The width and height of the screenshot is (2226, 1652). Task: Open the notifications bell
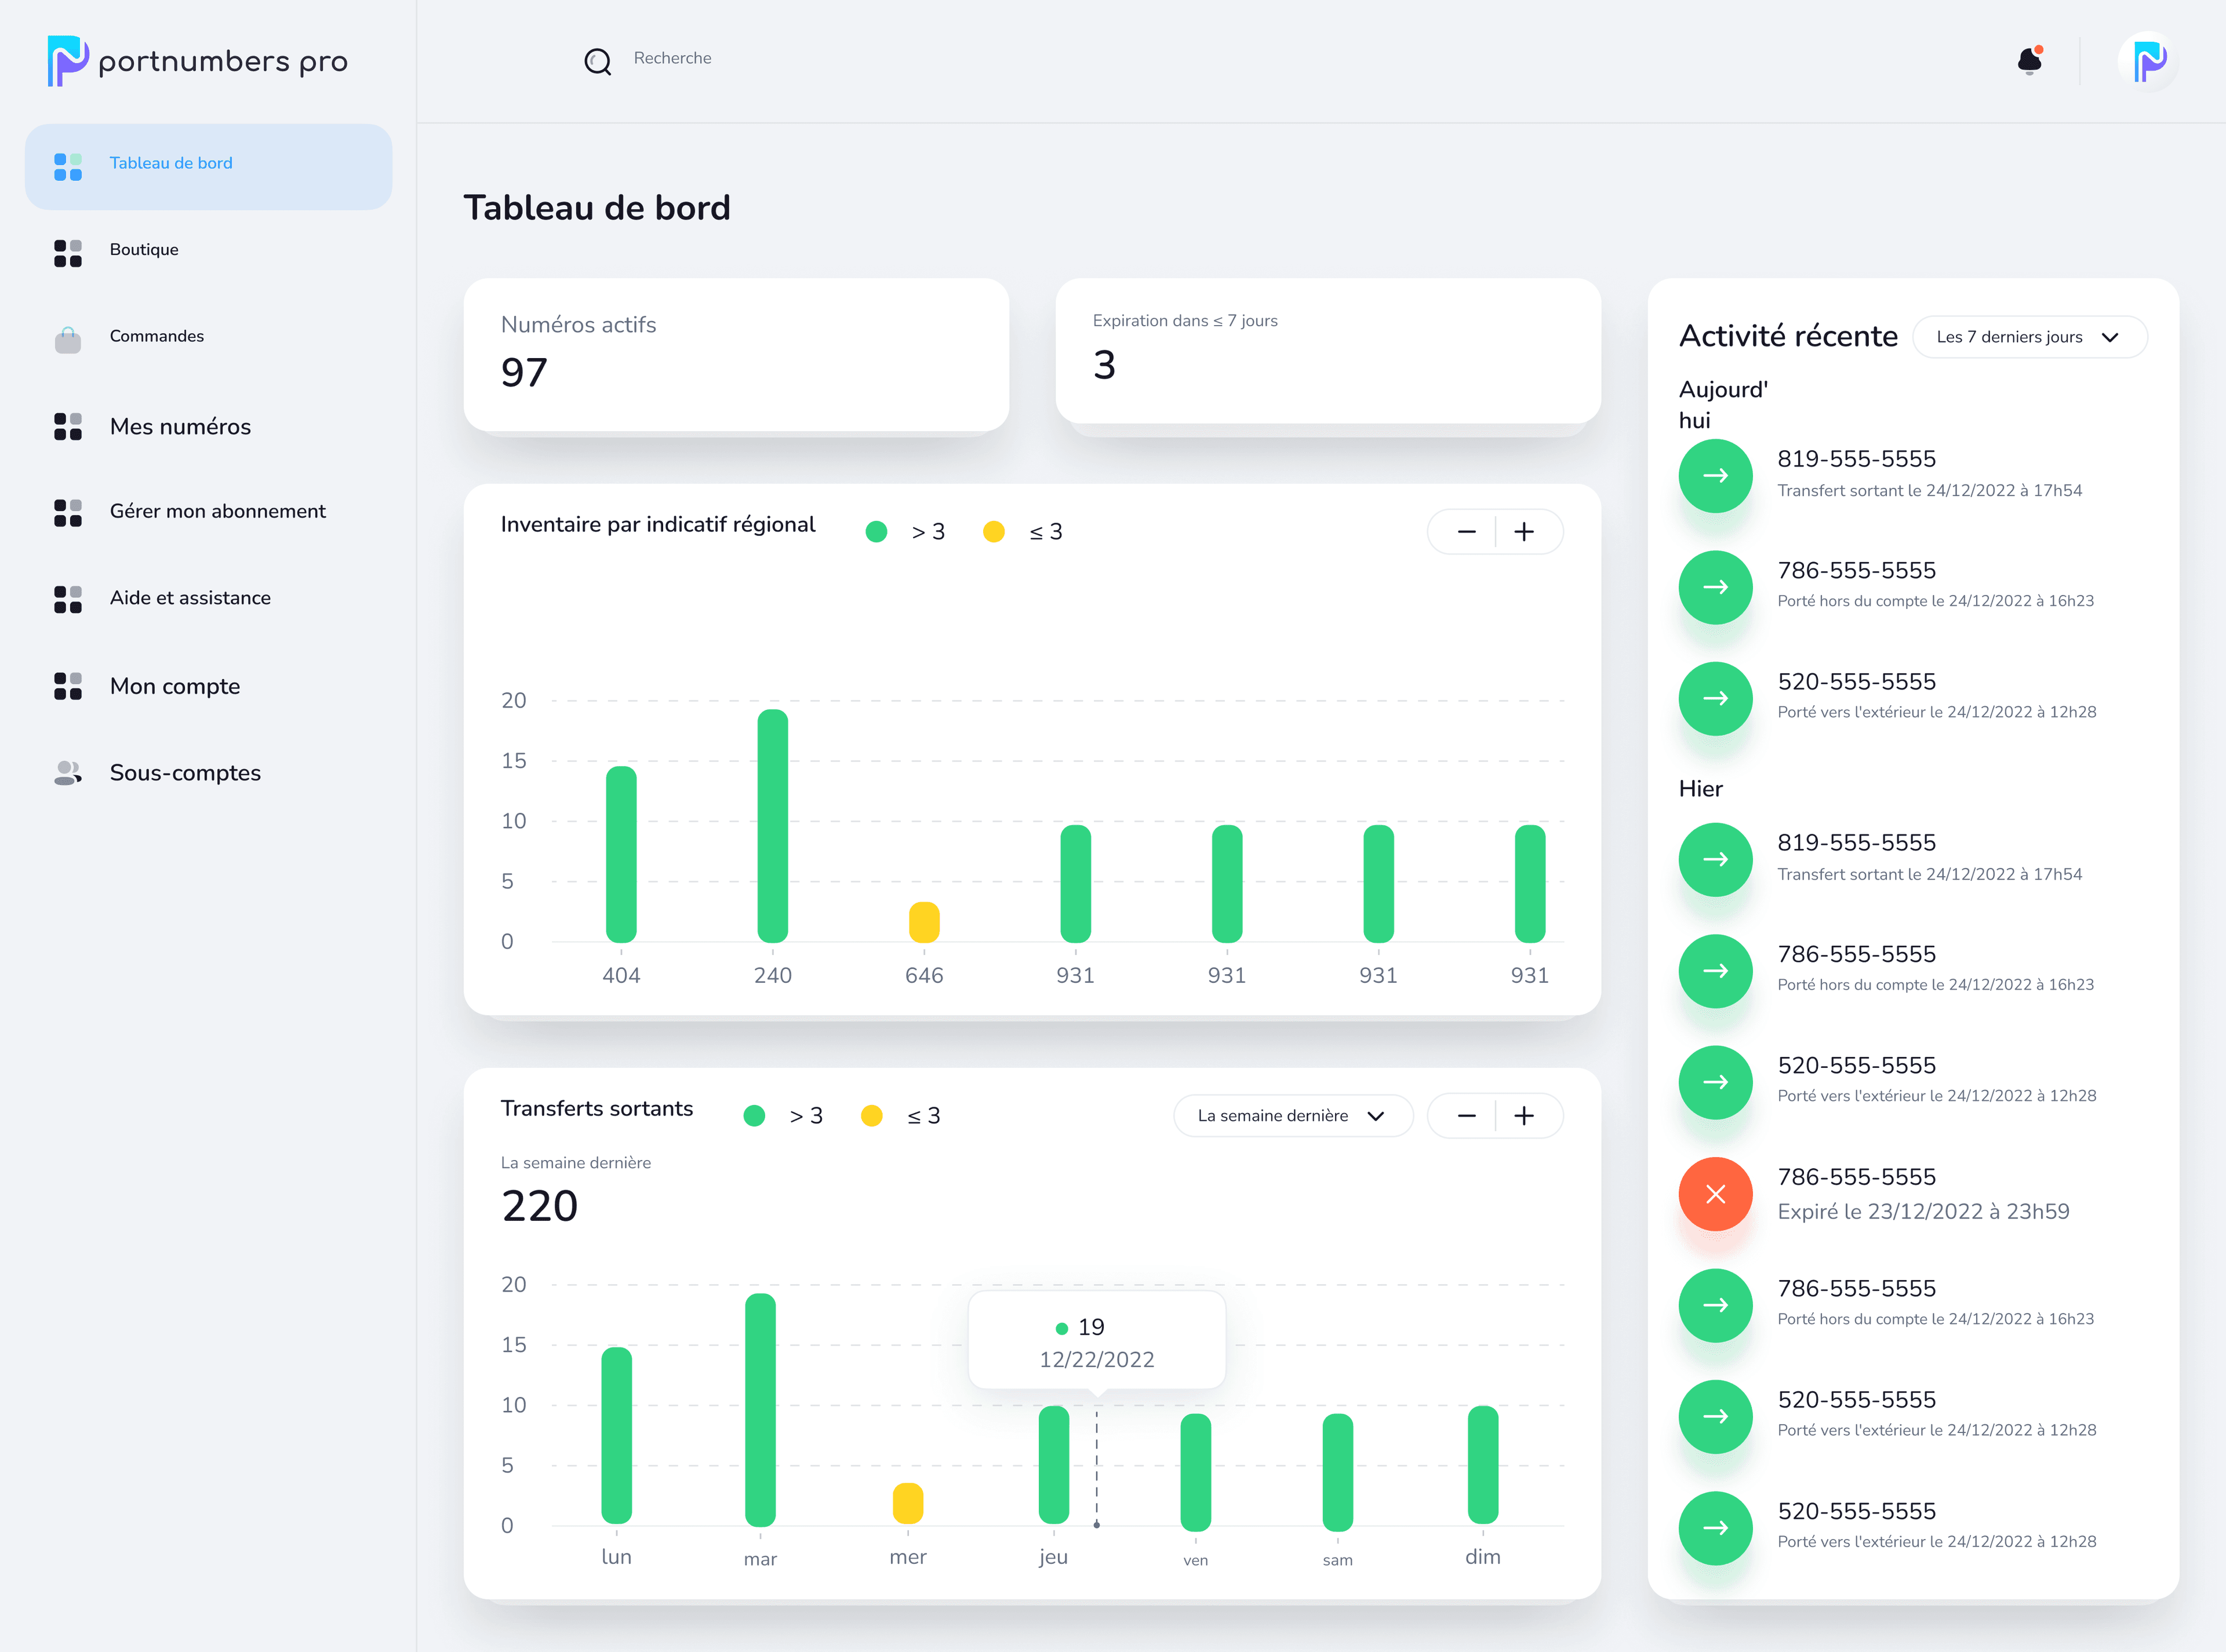click(x=2030, y=61)
